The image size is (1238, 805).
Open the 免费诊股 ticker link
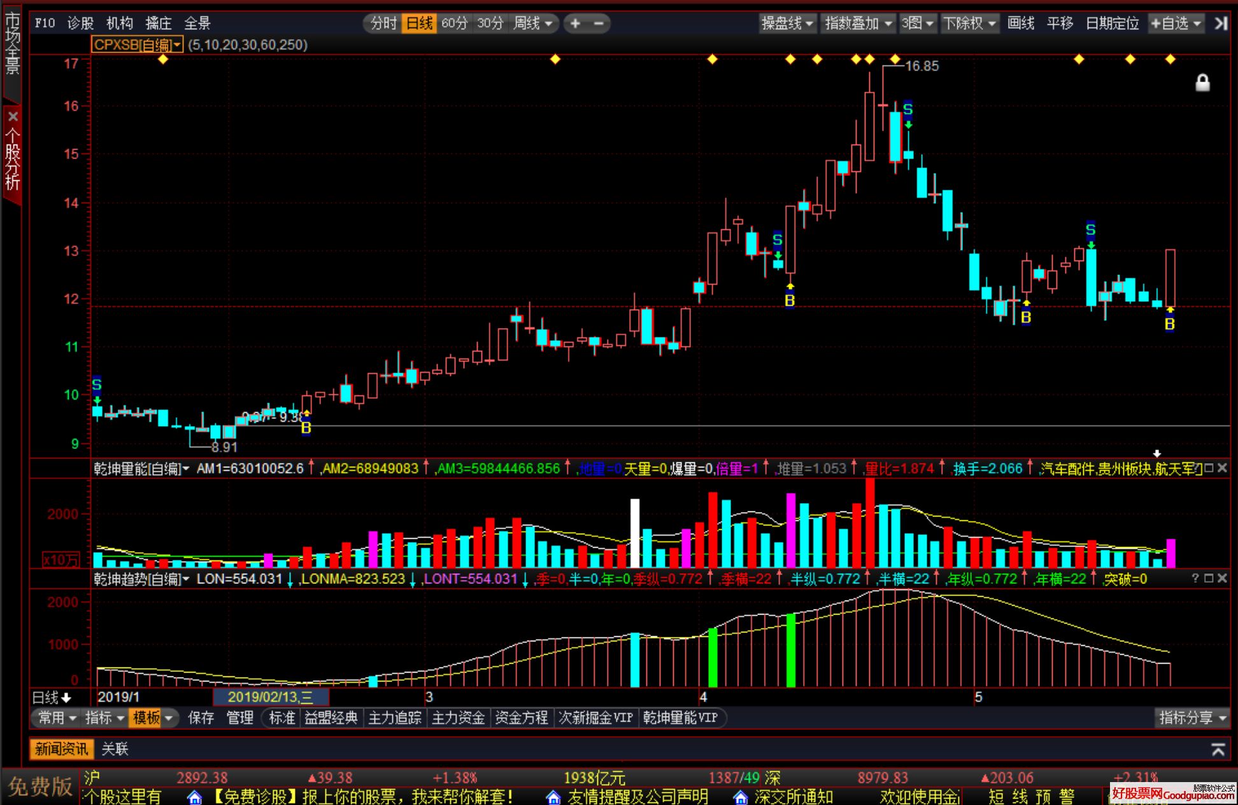pos(362,797)
